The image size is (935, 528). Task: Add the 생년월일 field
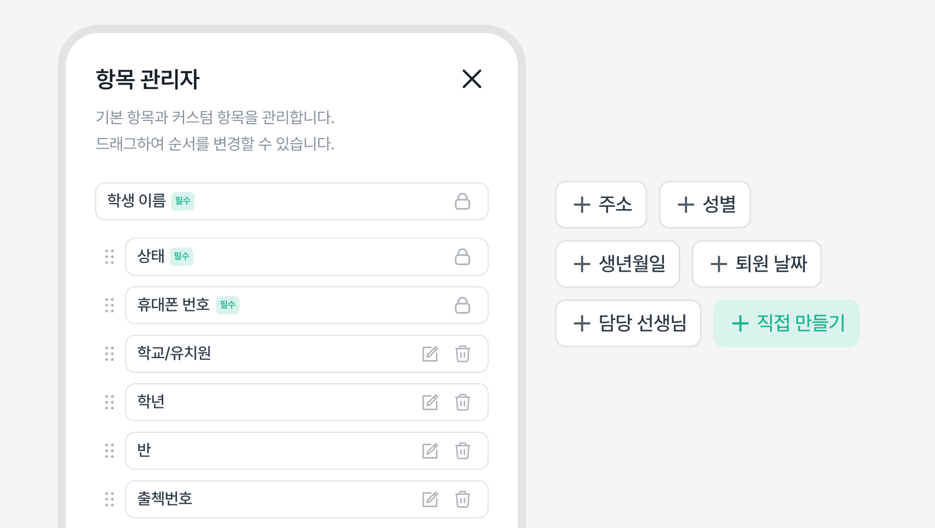click(x=617, y=264)
